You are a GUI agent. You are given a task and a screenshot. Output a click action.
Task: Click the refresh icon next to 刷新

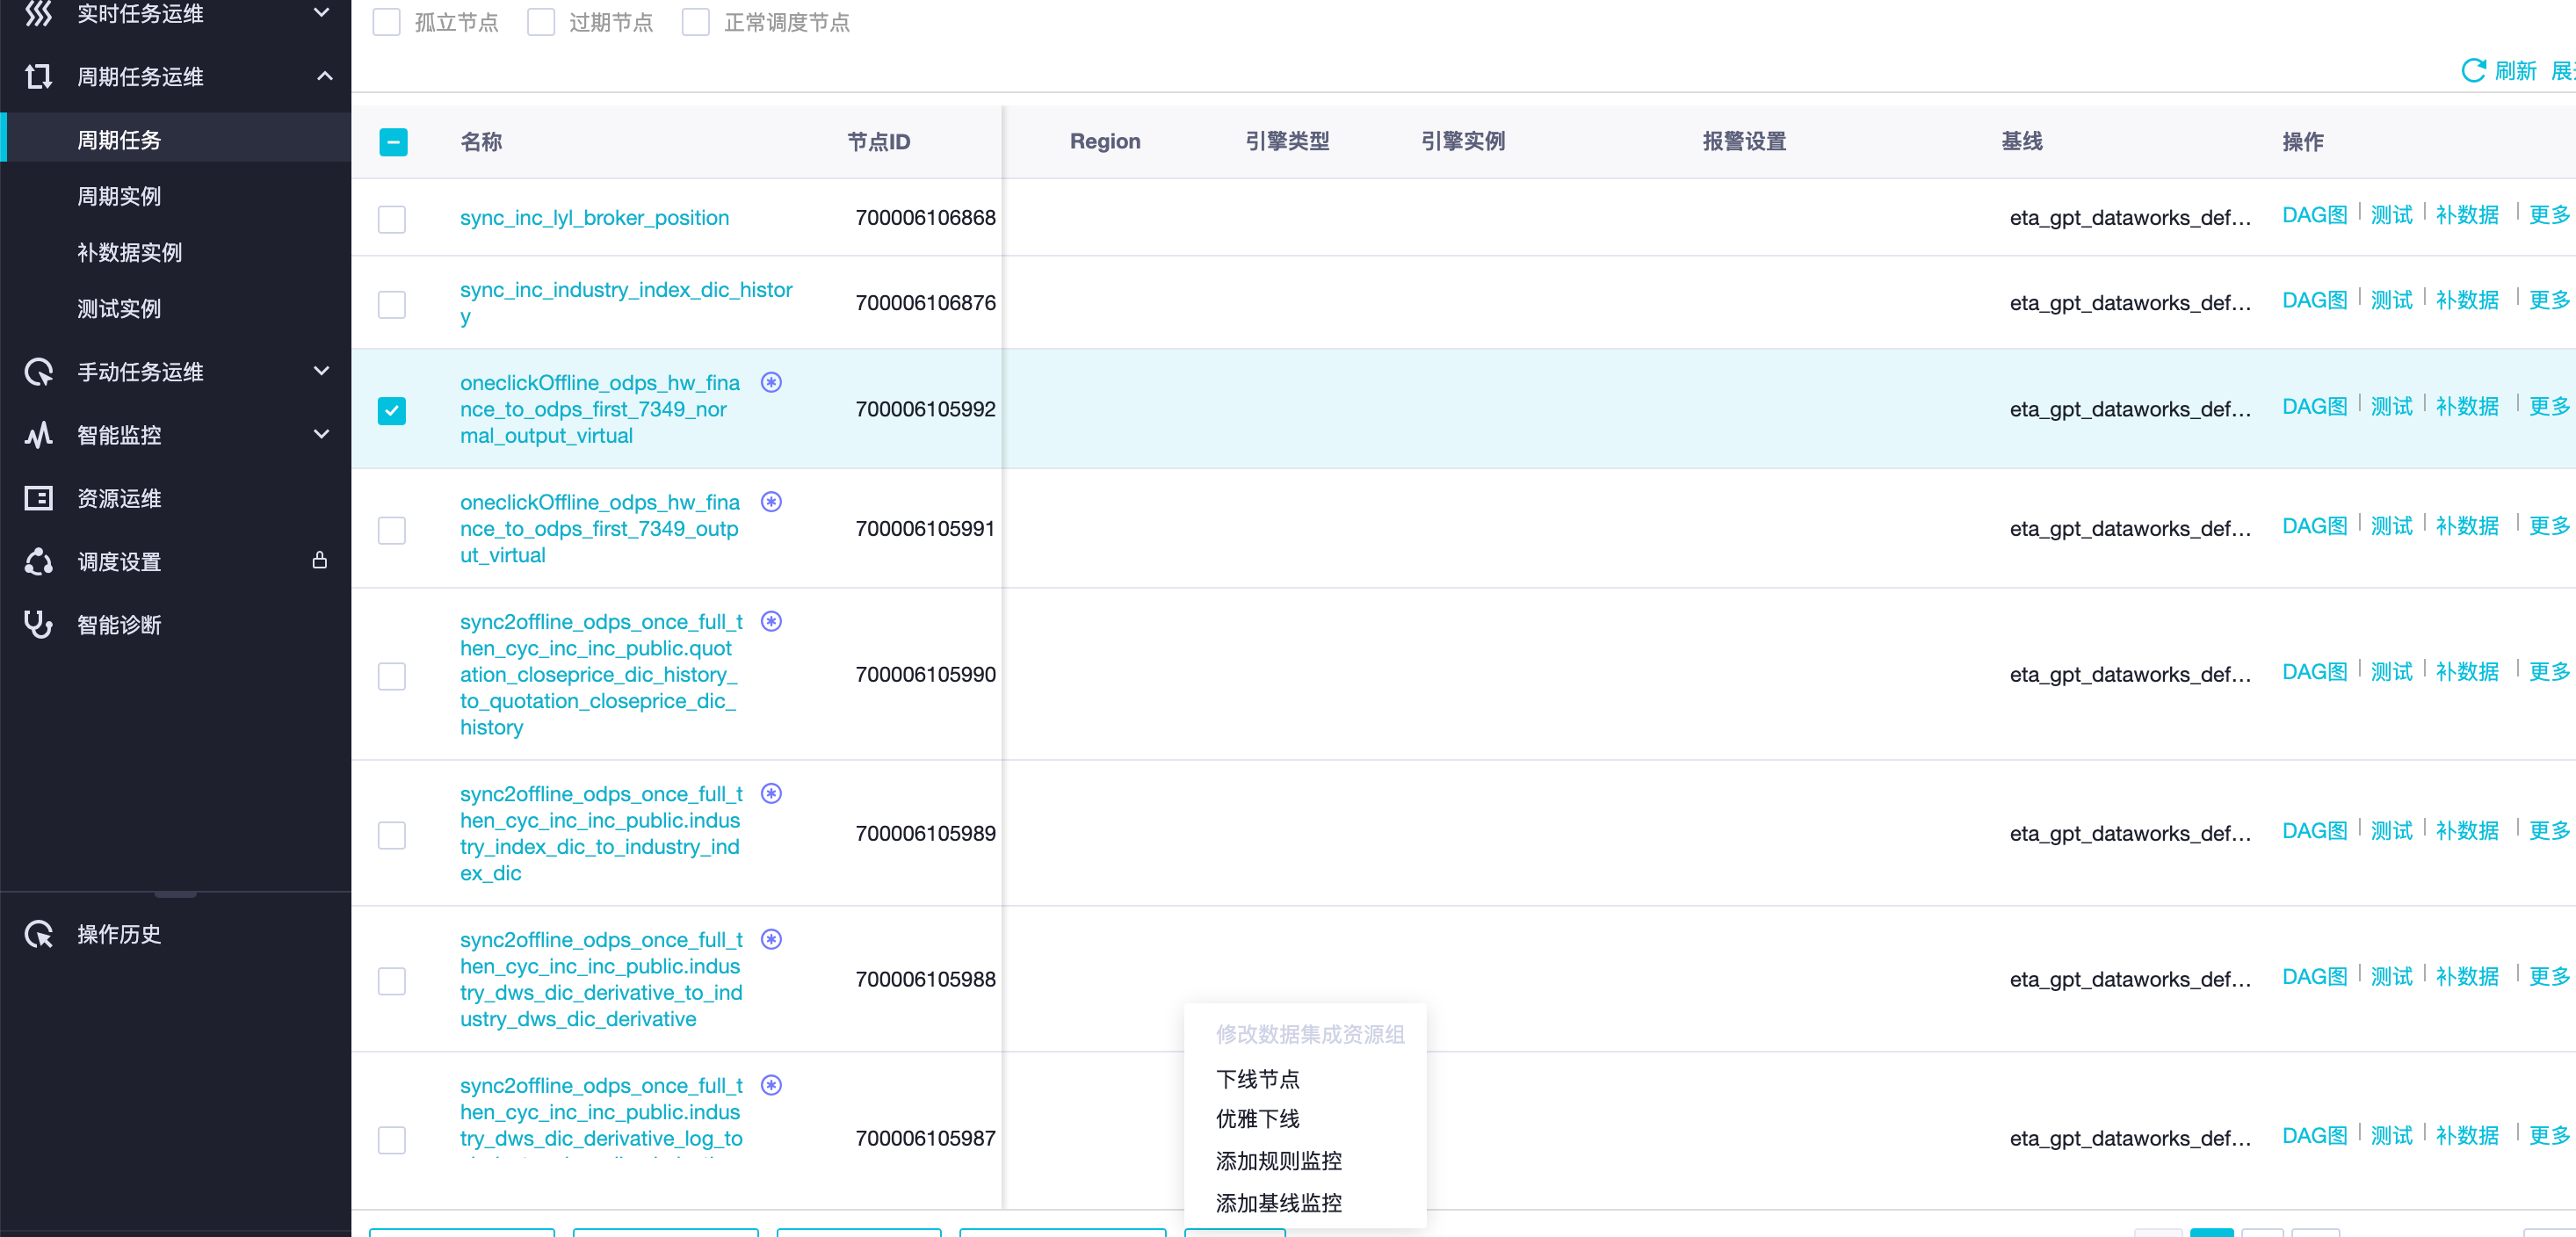coord(2472,71)
